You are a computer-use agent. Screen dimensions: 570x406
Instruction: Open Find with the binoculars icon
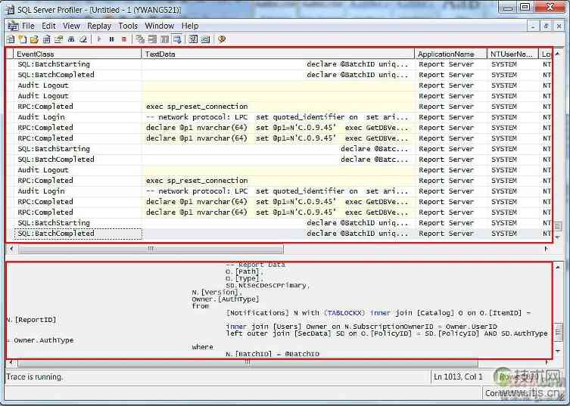tap(71, 39)
